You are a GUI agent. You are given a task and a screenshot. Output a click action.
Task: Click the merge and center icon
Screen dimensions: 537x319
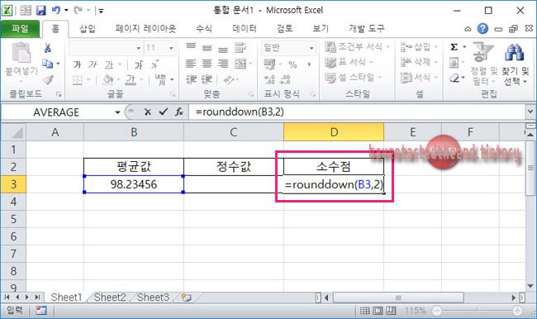240,64
